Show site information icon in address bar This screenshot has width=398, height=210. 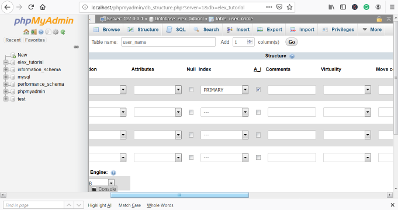(x=85, y=8)
